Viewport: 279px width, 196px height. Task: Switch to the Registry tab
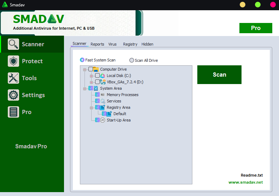click(130, 44)
